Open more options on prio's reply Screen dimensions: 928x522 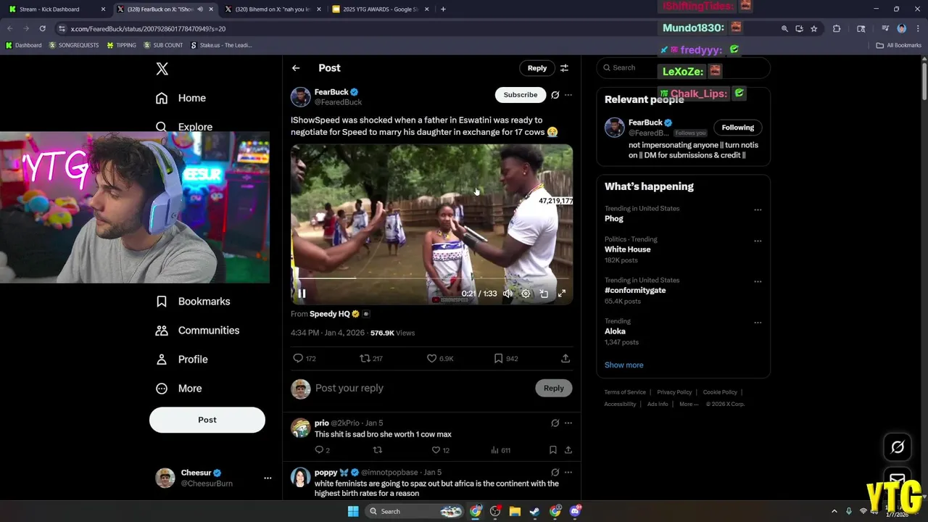click(568, 423)
